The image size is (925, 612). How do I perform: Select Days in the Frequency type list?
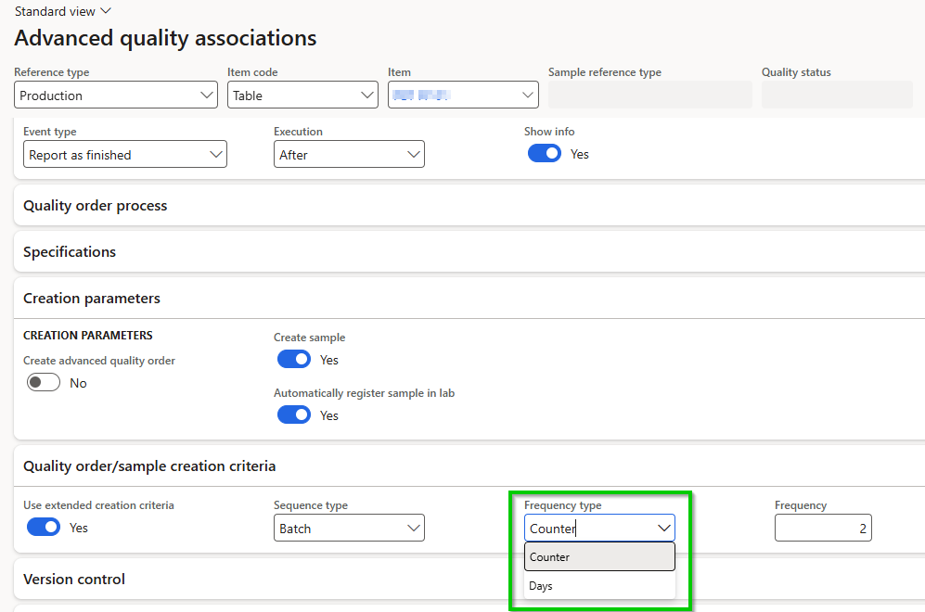point(598,585)
